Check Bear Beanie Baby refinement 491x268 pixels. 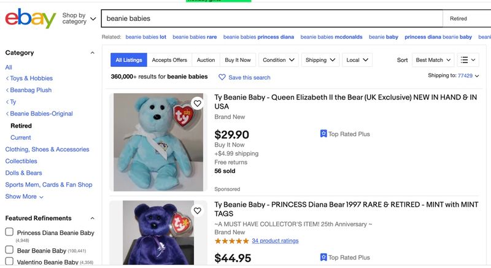[9, 250]
